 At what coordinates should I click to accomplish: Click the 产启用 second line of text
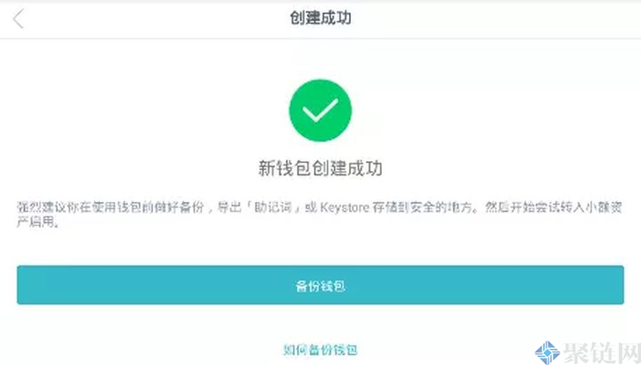[x=37, y=222]
